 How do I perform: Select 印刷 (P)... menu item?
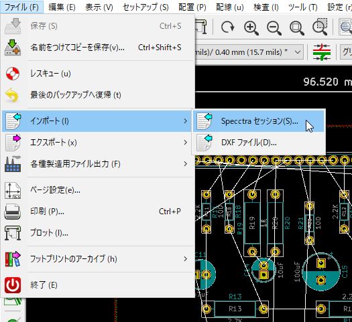(x=97, y=212)
